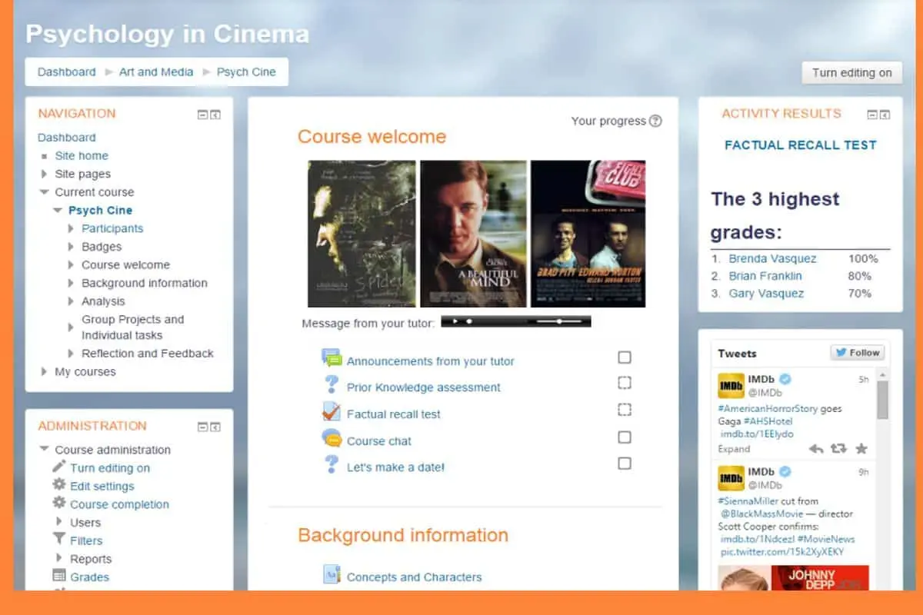The image size is (923, 615).
Task: Expand the Site pages tree node
Action: [45, 175]
